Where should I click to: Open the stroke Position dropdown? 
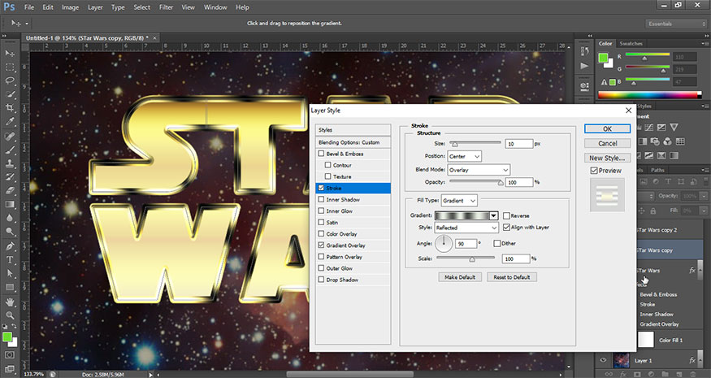pos(464,156)
